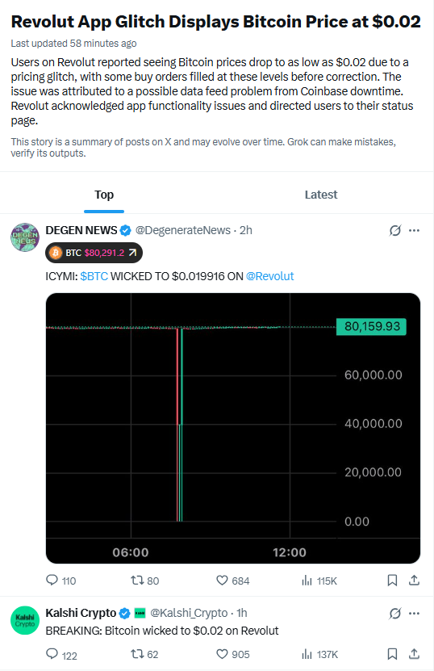Open the @Revolut mention link
The height and width of the screenshot is (671, 434).
(269, 276)
